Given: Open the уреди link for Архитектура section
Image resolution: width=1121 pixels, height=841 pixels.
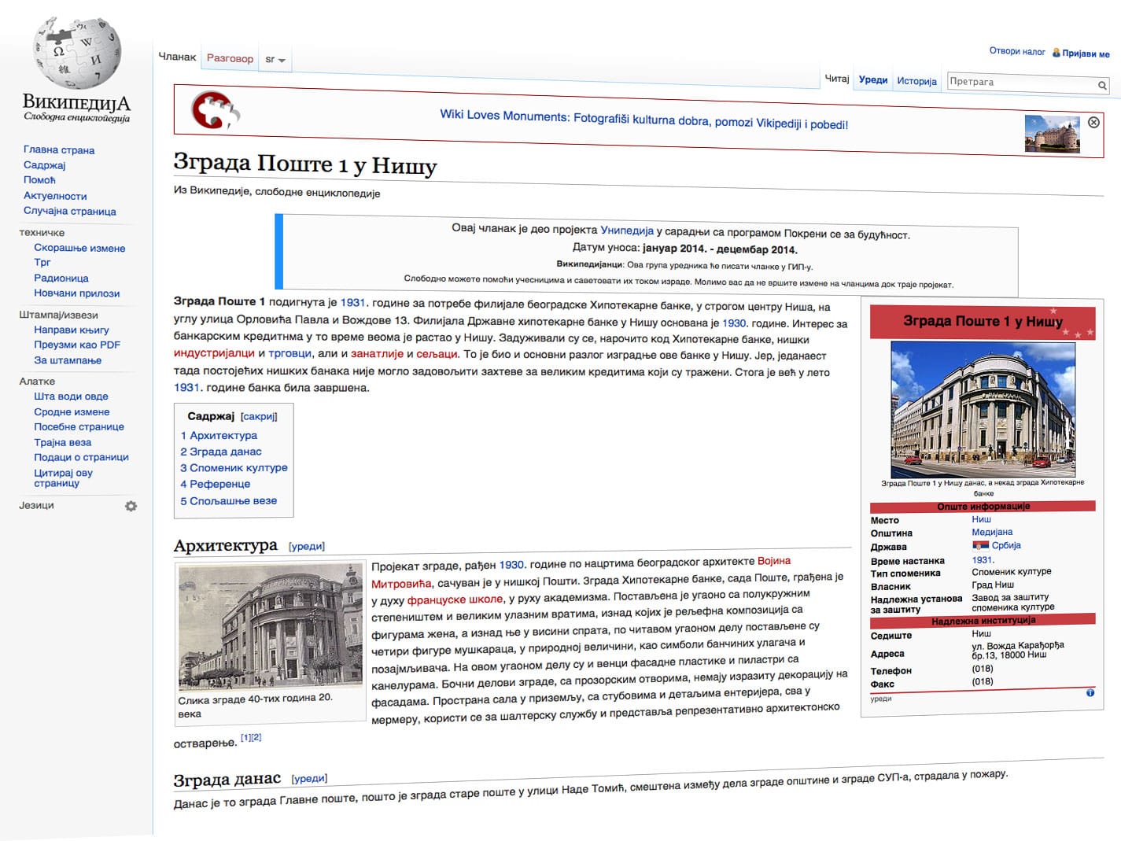Looking at the screenshot, I should pyautogui.click(x=306, y=545).
